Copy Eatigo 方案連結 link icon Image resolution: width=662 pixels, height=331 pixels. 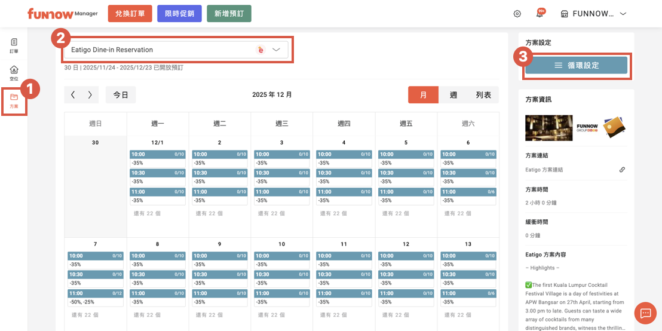[x=622, y=170]
